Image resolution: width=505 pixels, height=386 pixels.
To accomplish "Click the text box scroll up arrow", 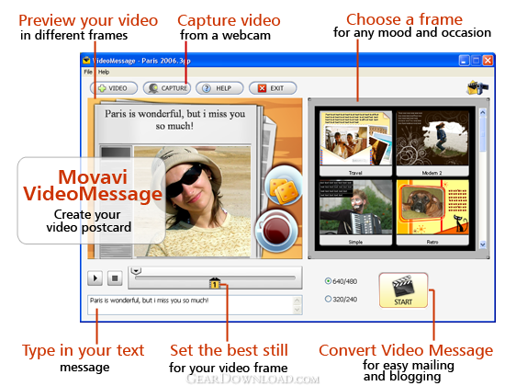I will 297,301.
